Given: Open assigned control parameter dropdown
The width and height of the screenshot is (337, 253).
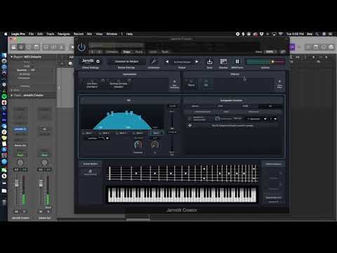Looking at the screenshot, I should coord(257,119).
